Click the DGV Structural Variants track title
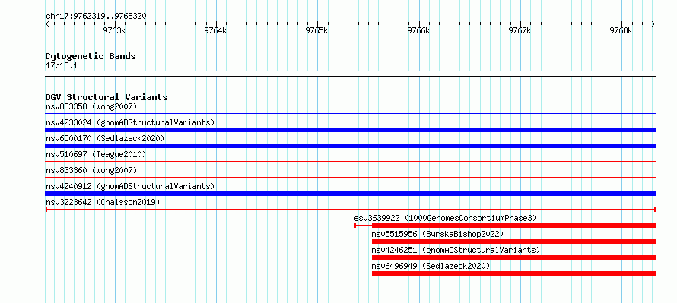Viewport: 677px width, 303px height. [106, 97]
